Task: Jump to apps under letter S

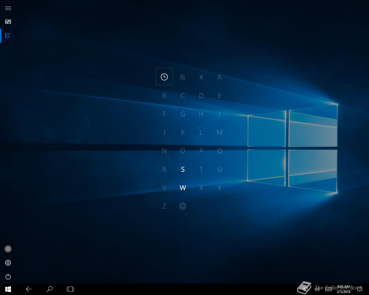Action: click(183, 169)
